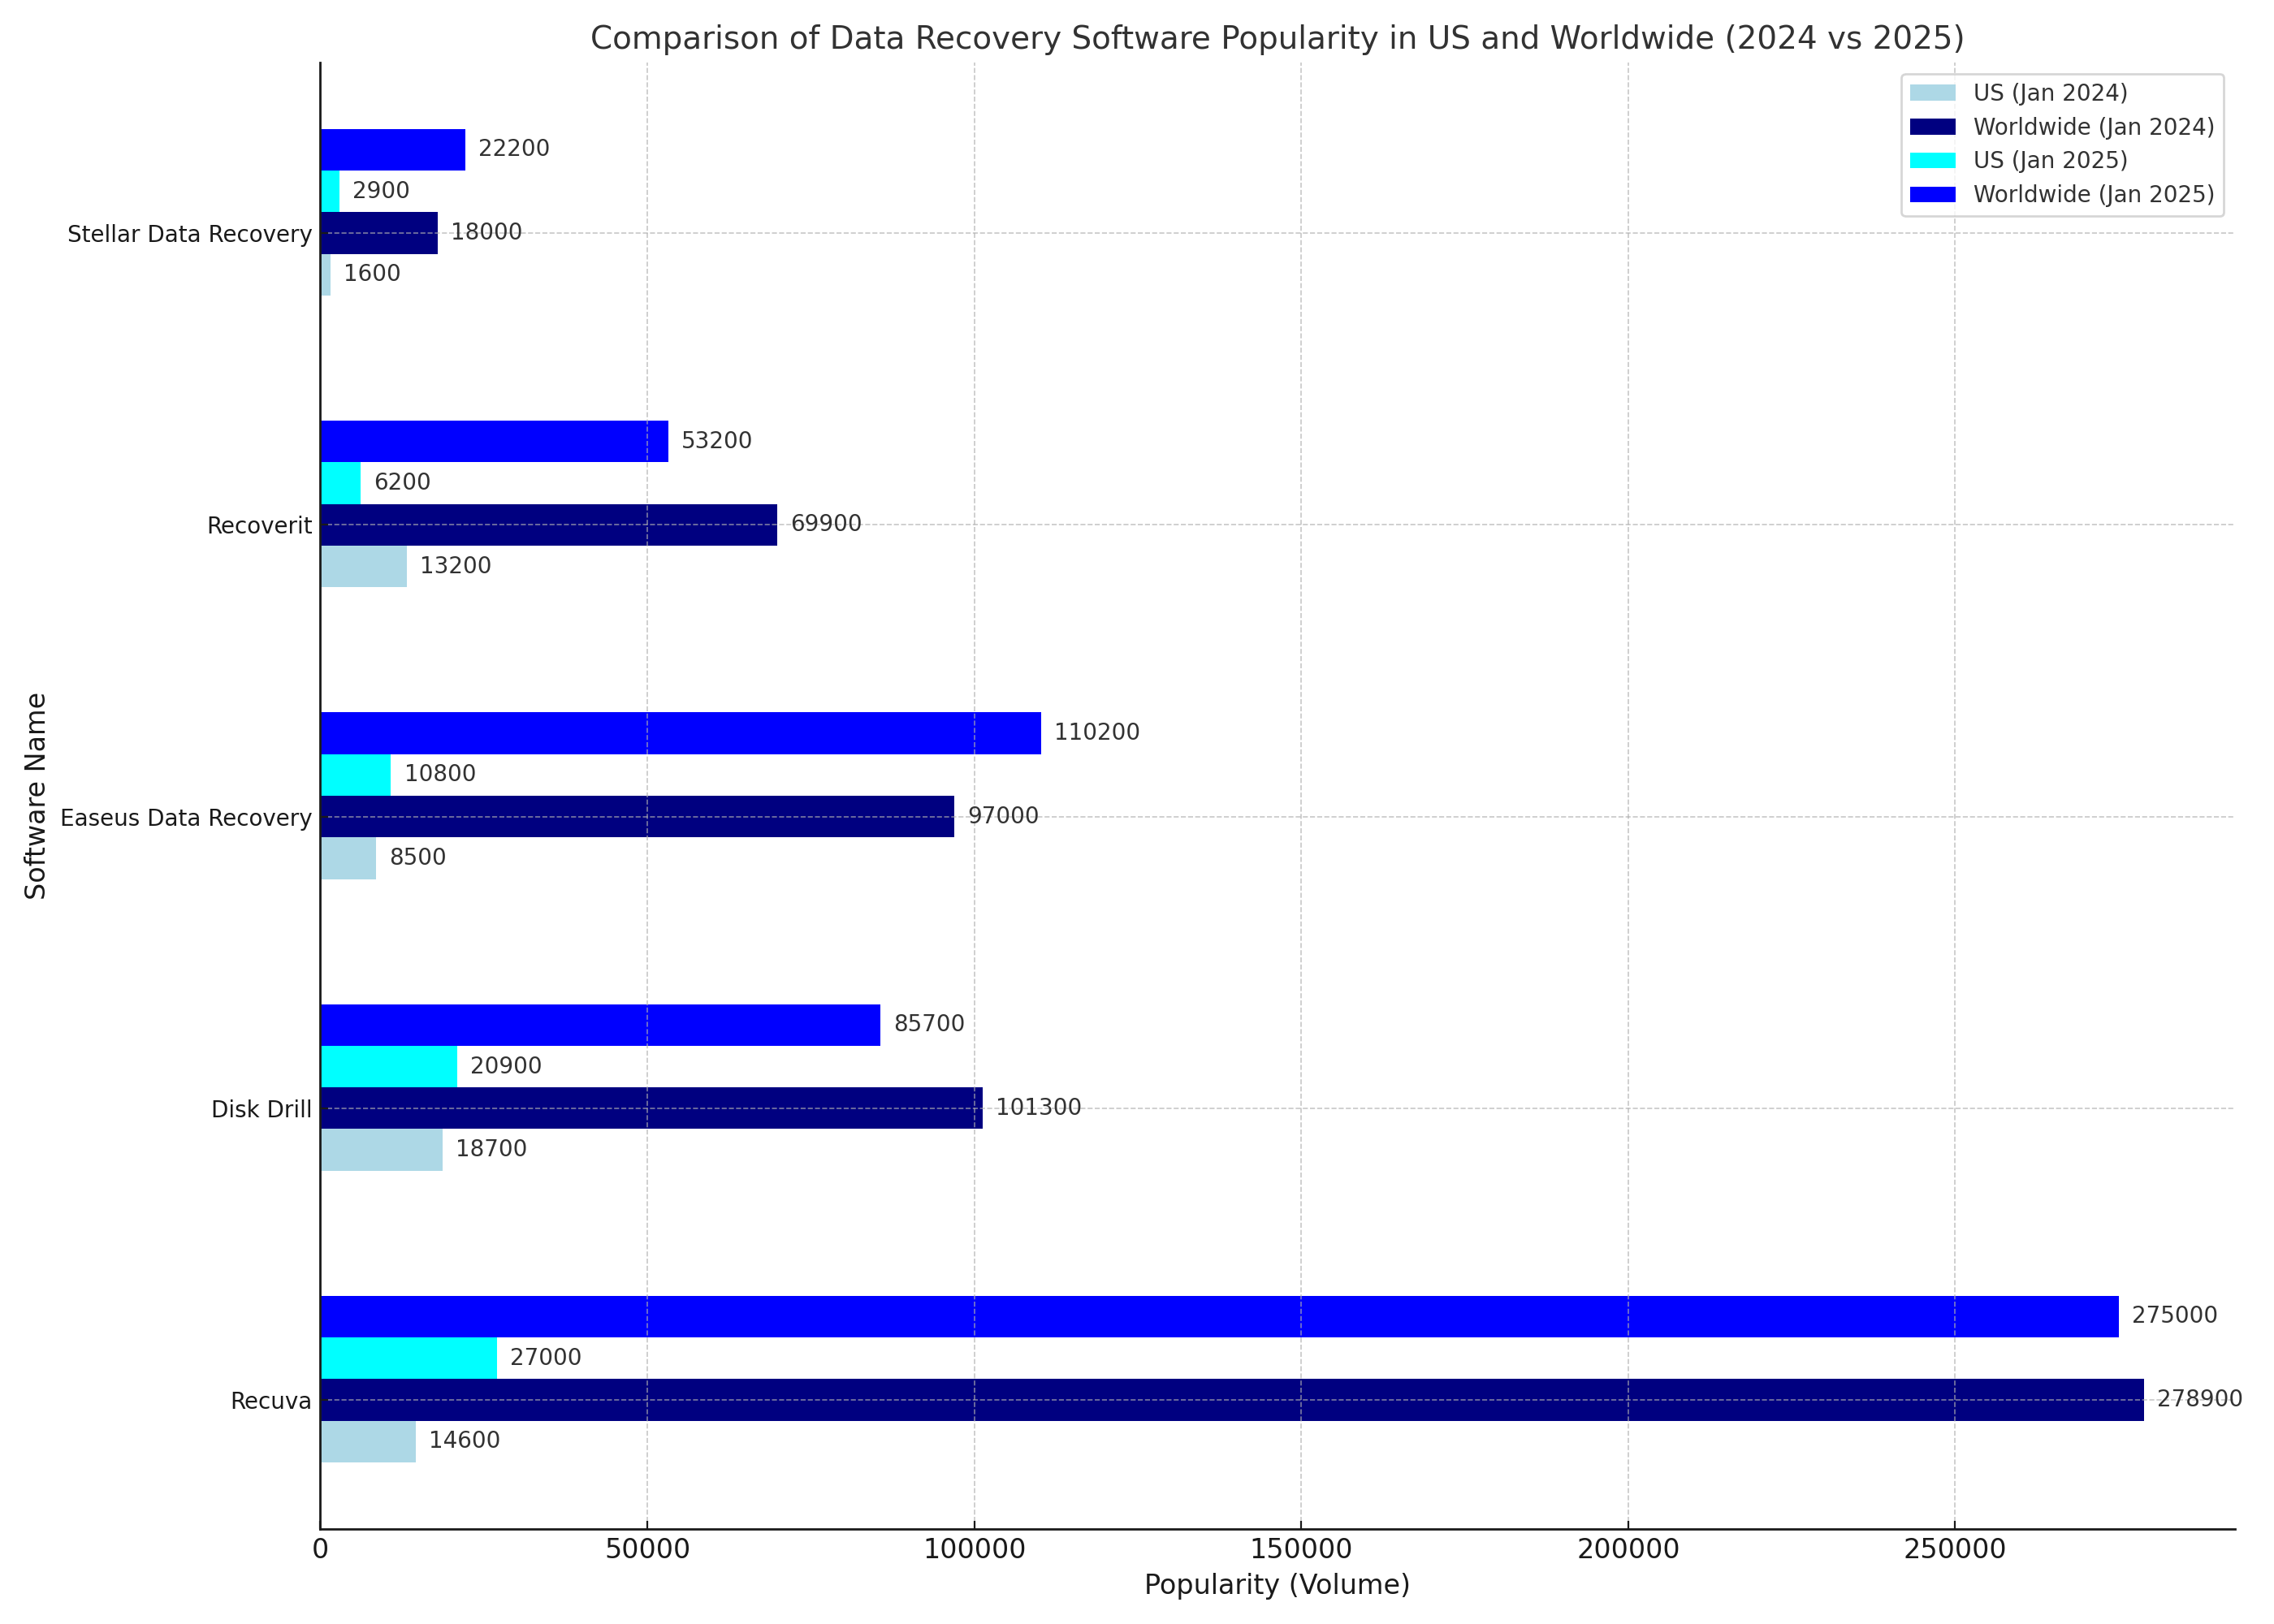This screenshot has width=2274, height=1624.
Task: Click the 'Disk Drill' axis label
Action: pos(262,1110)
